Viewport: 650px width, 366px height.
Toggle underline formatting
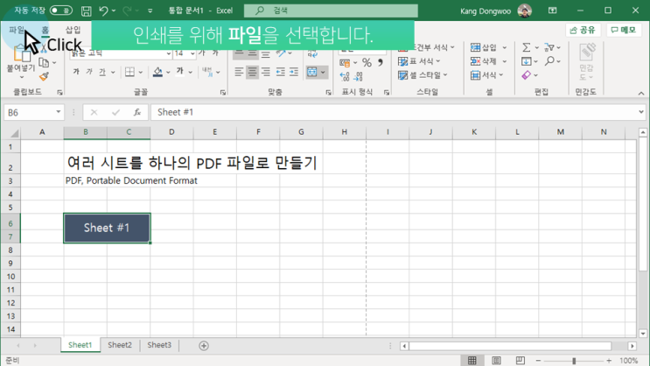[102, 72]
